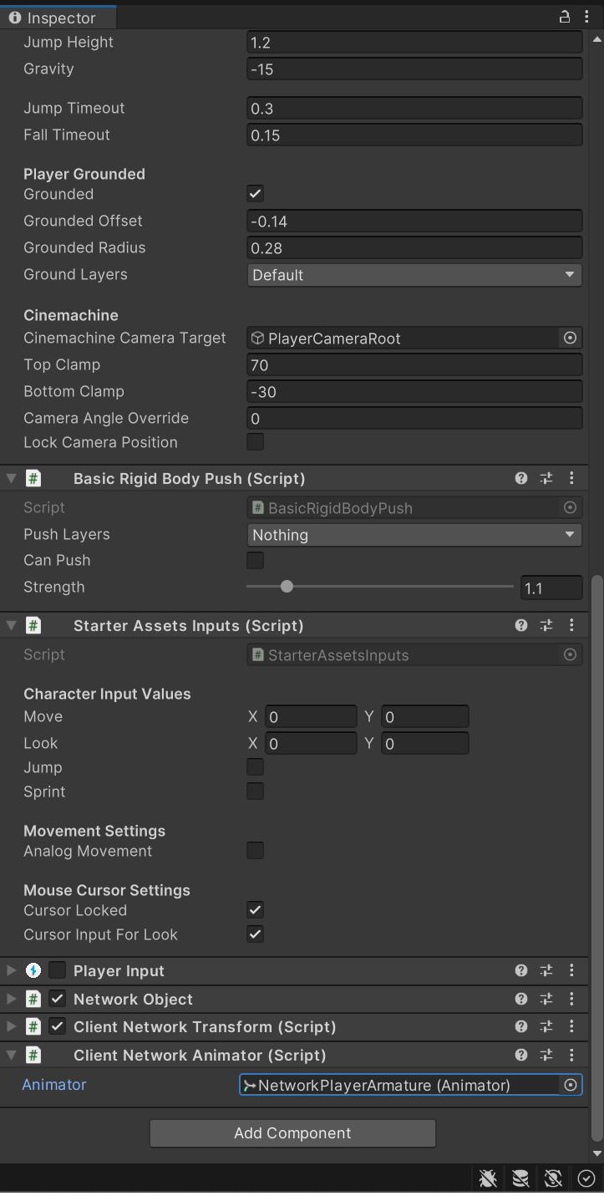Click the Strength slider handle
Screen dimensions: 604x1196
[287, 587]
